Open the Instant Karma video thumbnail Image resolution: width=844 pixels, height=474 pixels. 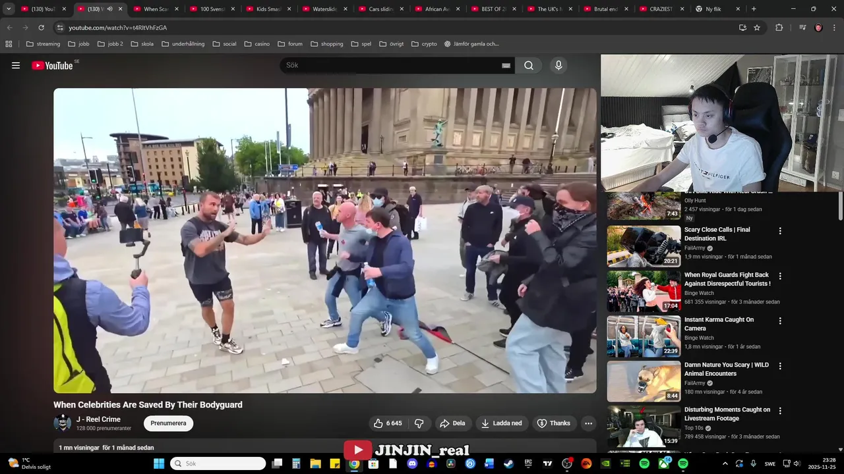pos(644,336)
